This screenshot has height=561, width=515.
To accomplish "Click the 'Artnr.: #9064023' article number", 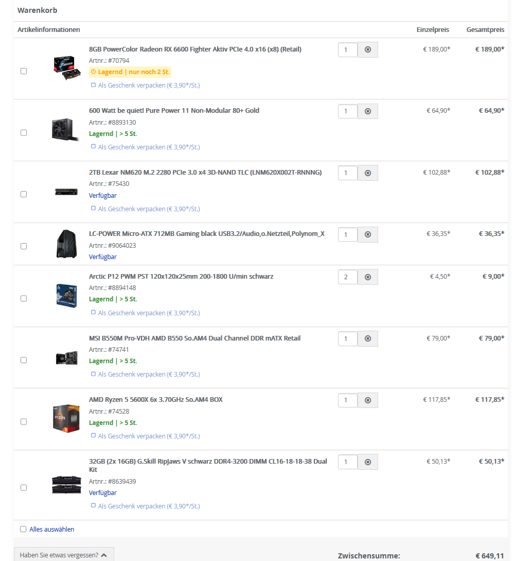I will pos(113,245).
